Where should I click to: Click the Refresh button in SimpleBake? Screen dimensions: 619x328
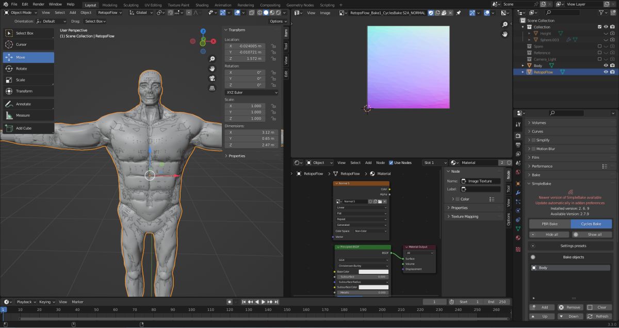coord(599,316)
